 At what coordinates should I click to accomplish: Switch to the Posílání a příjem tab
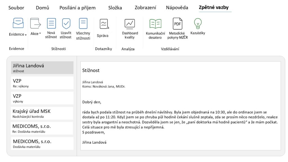click(x=77, y=8)
